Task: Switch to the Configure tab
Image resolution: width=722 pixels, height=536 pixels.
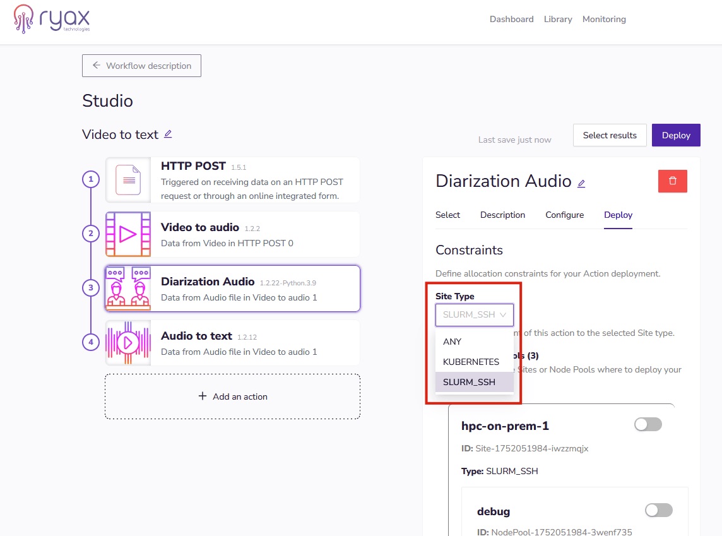Action: click(564, 215)
